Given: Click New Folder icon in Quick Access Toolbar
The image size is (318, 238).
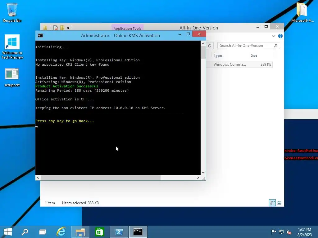Looking at the screenshot, I should pos(62,28).
